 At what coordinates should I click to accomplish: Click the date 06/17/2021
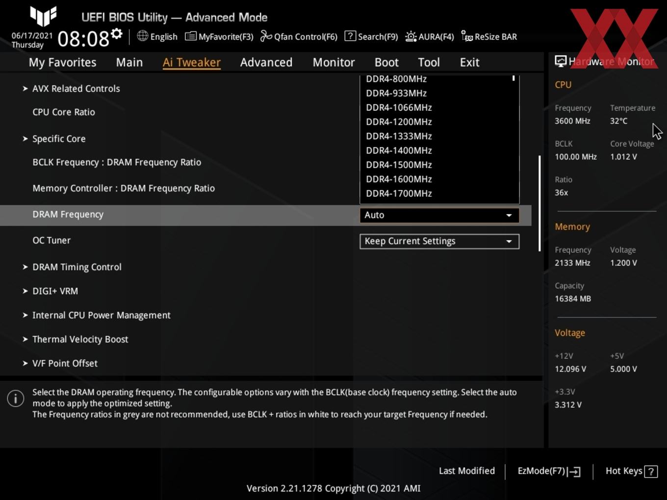[x=32, y=36]
